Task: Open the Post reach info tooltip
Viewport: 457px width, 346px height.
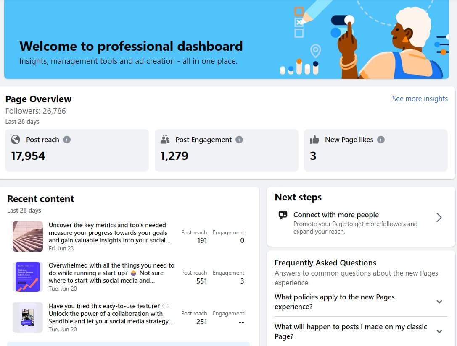Action: (x=67, y=140)
